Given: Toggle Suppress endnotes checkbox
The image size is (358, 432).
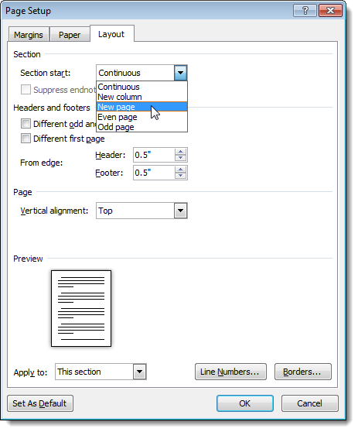Looking at the screenshot, I should pos(26,90).
